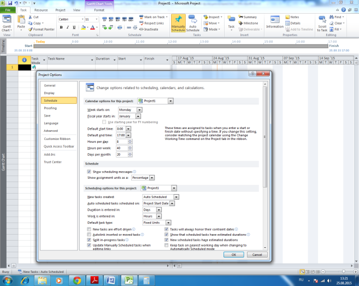Click the Save icon in quick access toolbar

[10, 3]
